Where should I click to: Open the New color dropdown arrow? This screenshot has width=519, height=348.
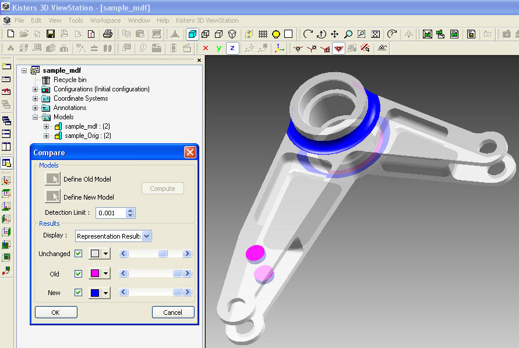point(105,293)
